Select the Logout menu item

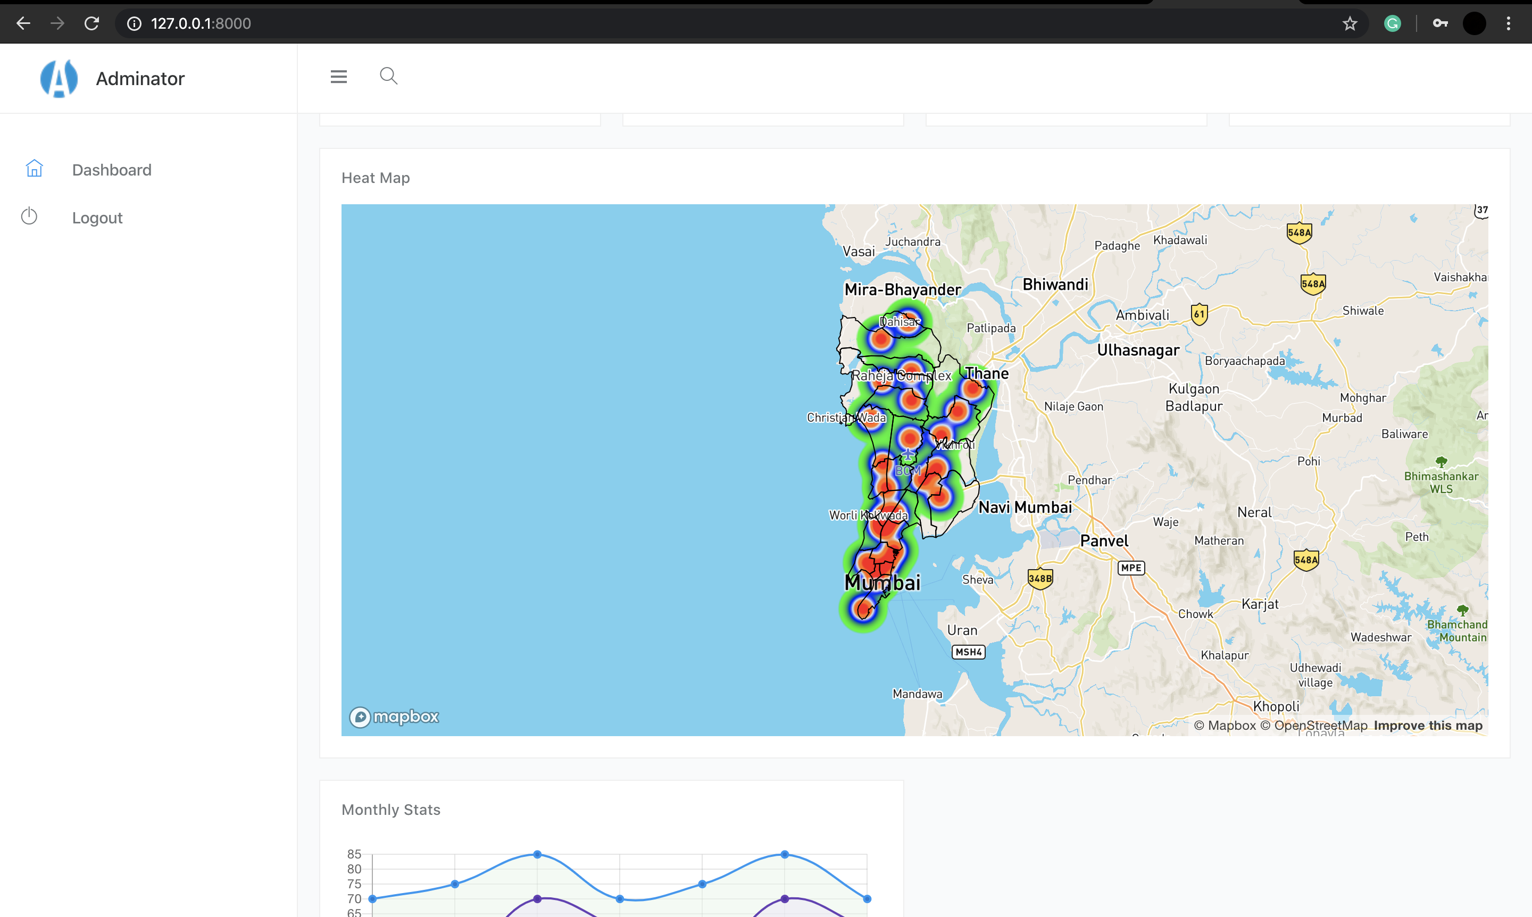pos(97,218)
